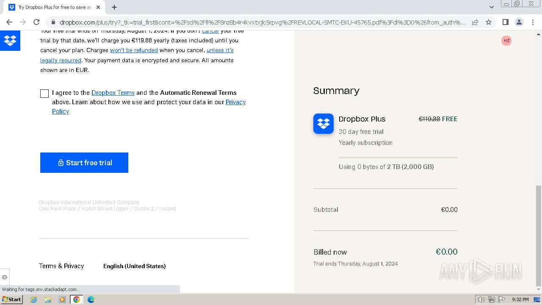Click the struck-through €119.88 price

pos(429,119)
